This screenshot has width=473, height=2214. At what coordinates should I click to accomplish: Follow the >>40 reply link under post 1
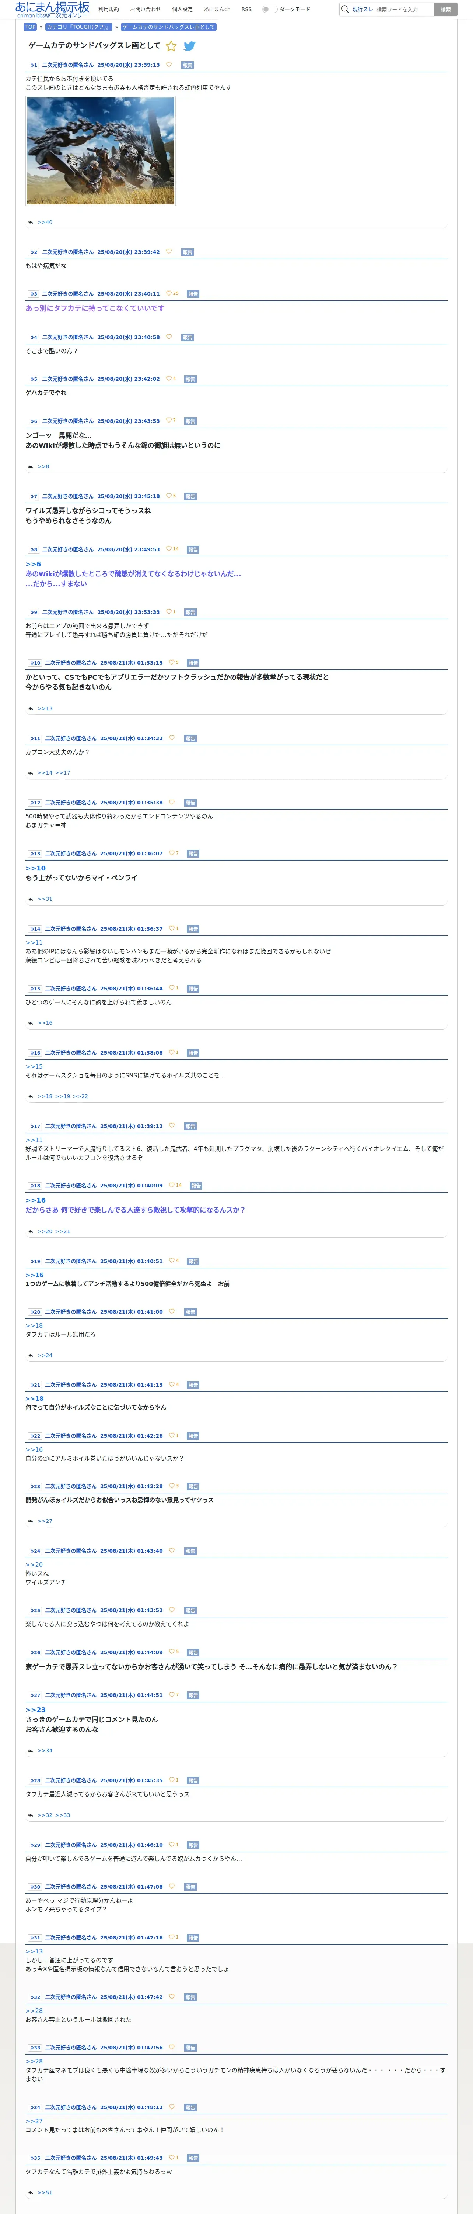(45, 223)
